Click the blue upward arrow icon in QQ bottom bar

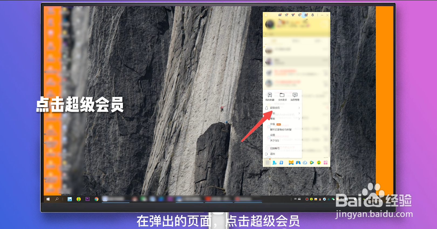pos(281,162)
